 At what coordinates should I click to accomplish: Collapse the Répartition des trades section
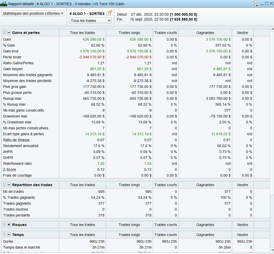(x=9, y=185)
